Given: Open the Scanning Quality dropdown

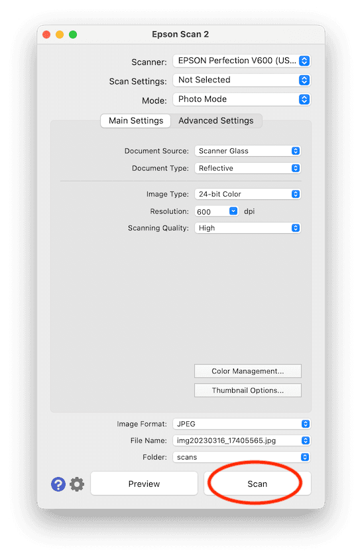Looking at the screenshot, I should pos(247,228).
